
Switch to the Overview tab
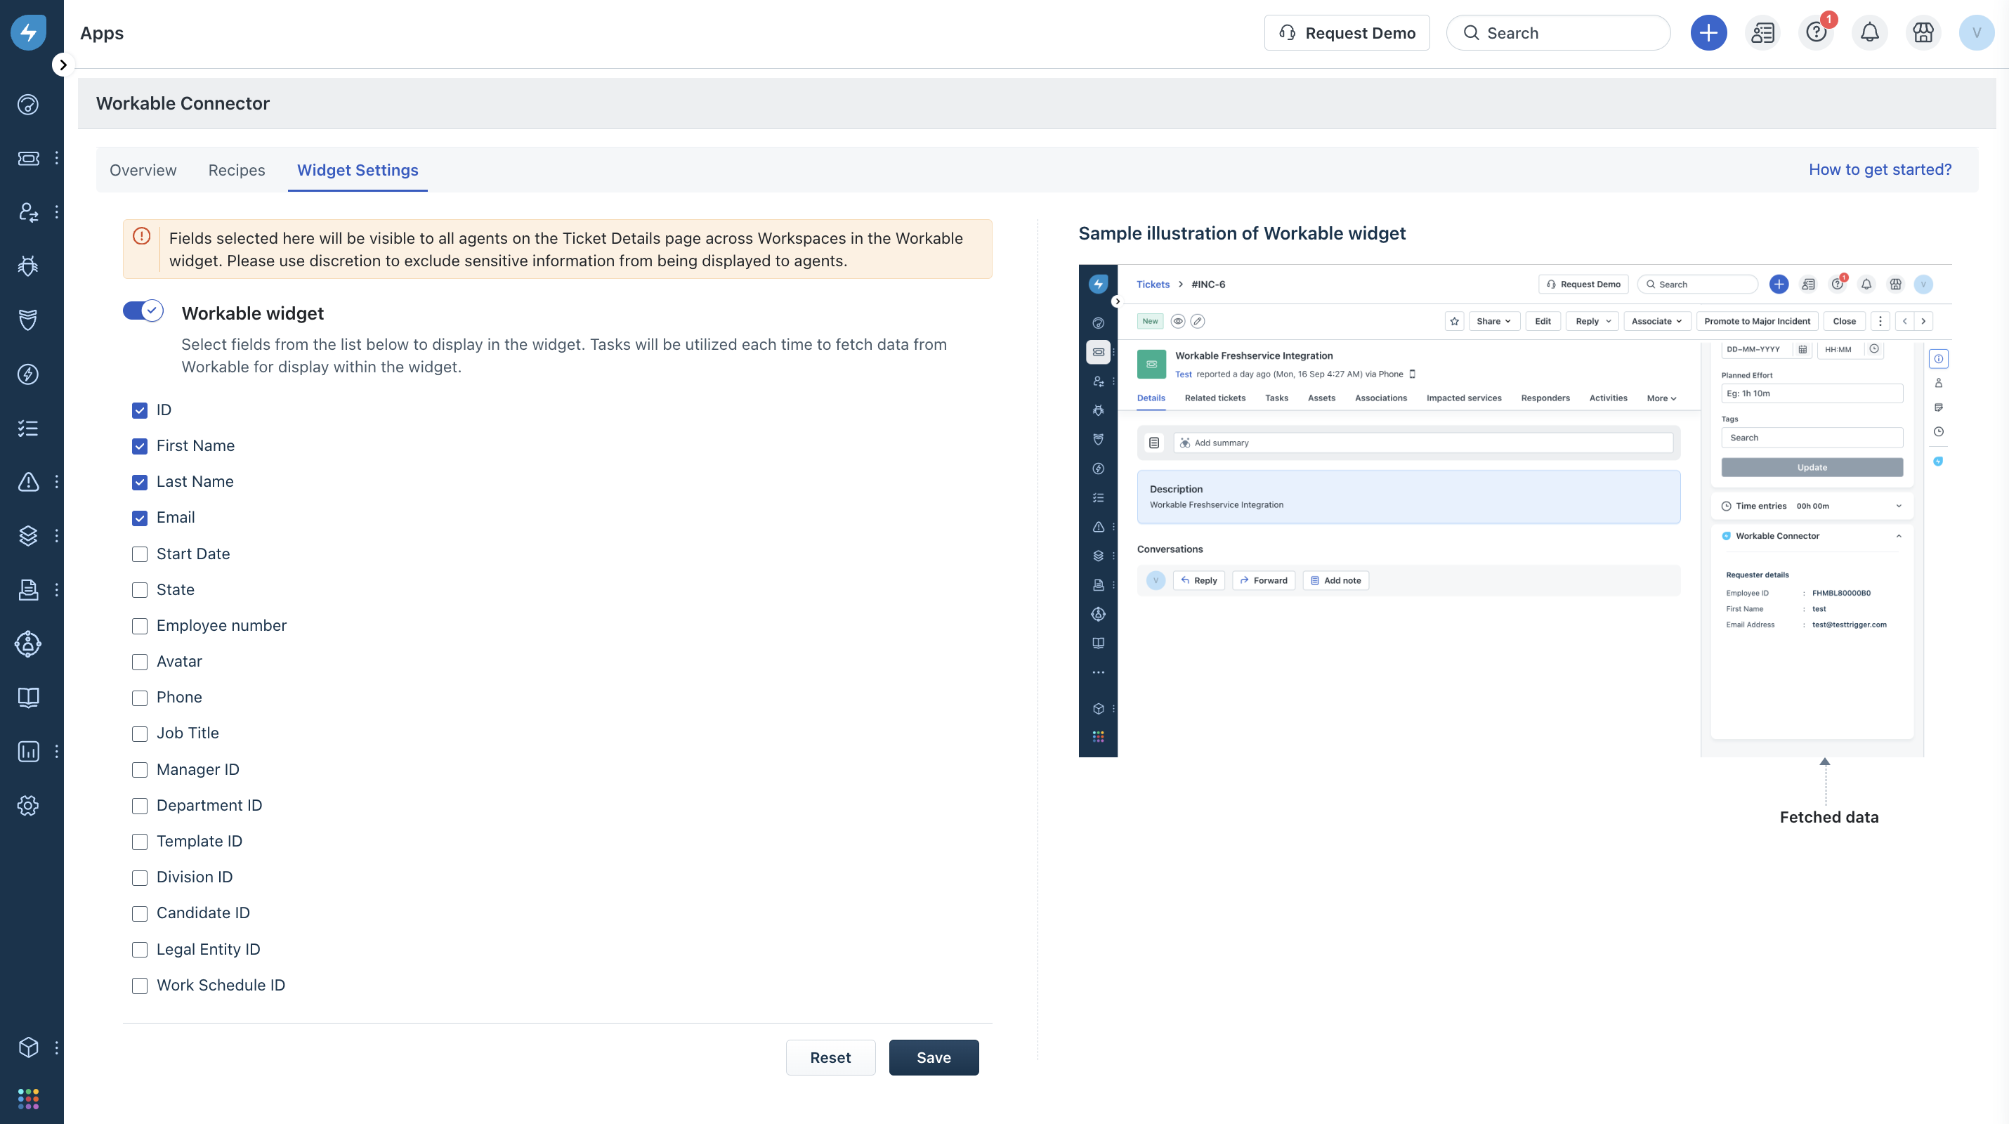143,170
